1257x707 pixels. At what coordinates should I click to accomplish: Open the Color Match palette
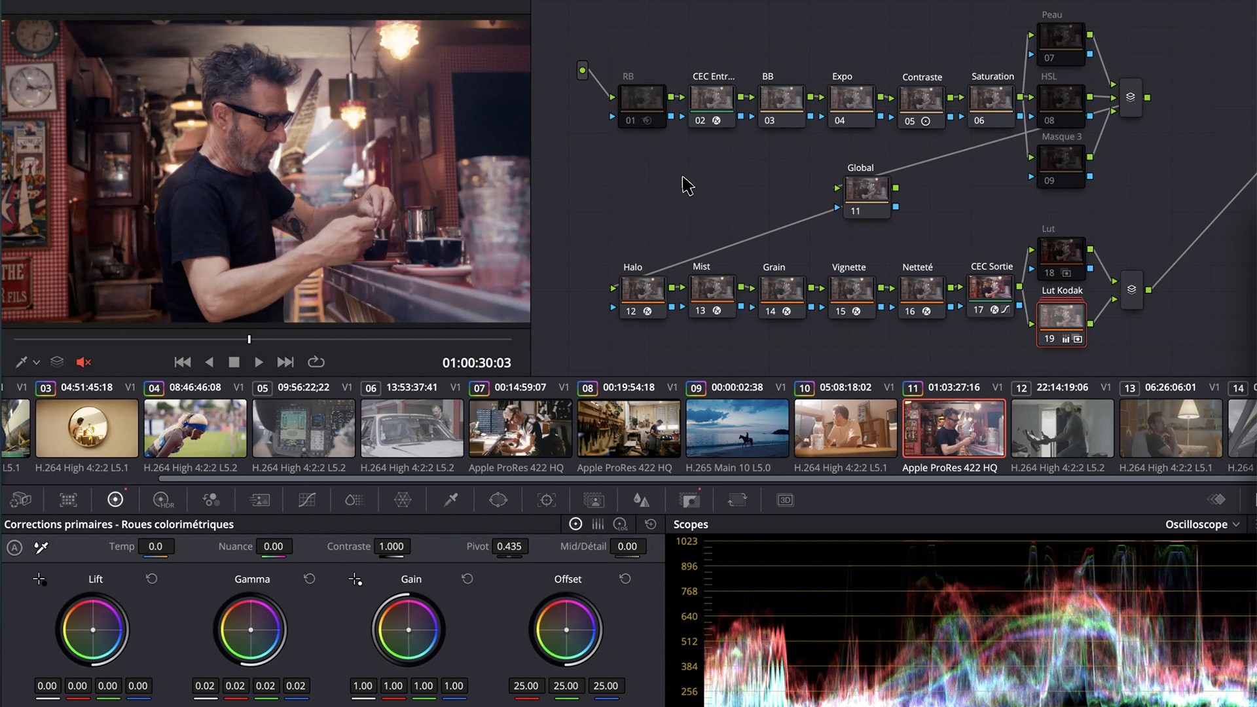[68, 499]
